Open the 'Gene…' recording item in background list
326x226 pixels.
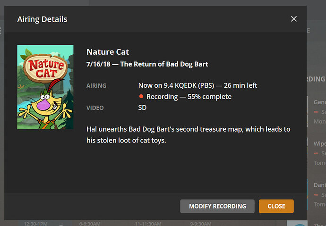pos(319,102)
